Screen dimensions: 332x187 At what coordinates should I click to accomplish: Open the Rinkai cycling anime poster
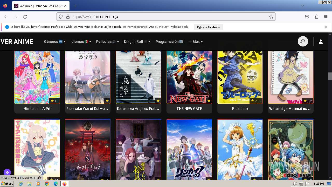tap(189, 149)
